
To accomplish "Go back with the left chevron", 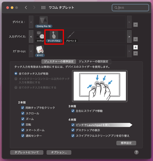I will (26, 7).
